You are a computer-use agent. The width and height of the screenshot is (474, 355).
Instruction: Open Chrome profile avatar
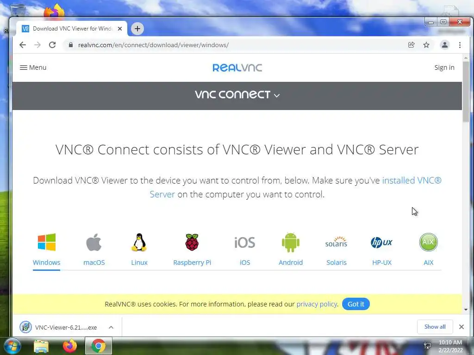pos(445,45)
